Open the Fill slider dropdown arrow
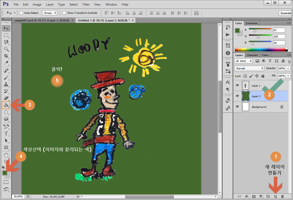 288,76
